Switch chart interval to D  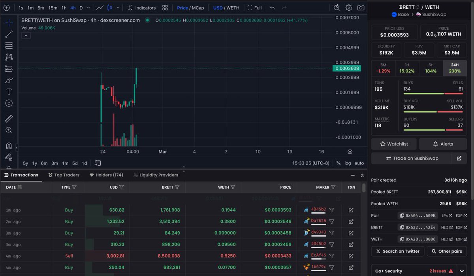point(81,8)
